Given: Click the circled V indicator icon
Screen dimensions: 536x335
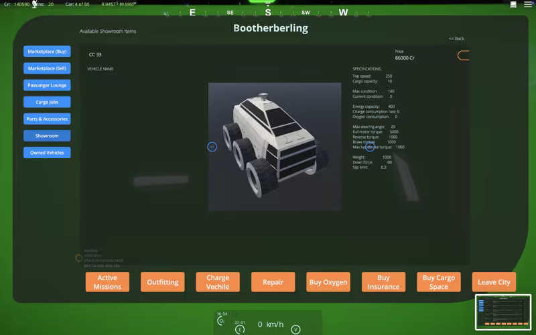Looking at the screenshot, I should 295,329.
